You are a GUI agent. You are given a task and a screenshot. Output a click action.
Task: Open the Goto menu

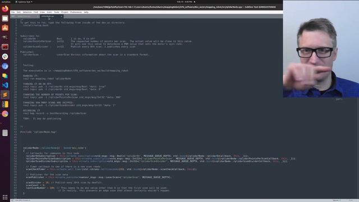[49, 12]
